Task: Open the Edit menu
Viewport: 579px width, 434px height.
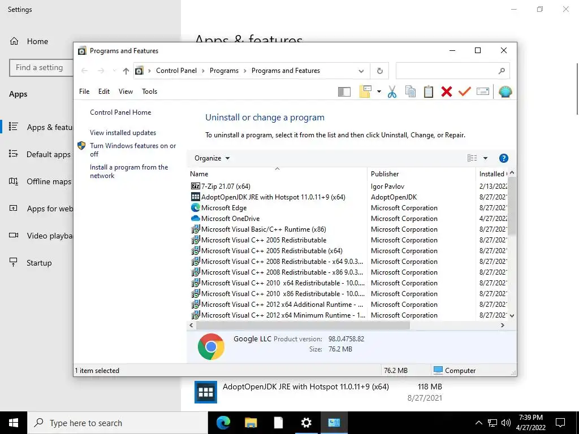Action: (x=104, y=92)
